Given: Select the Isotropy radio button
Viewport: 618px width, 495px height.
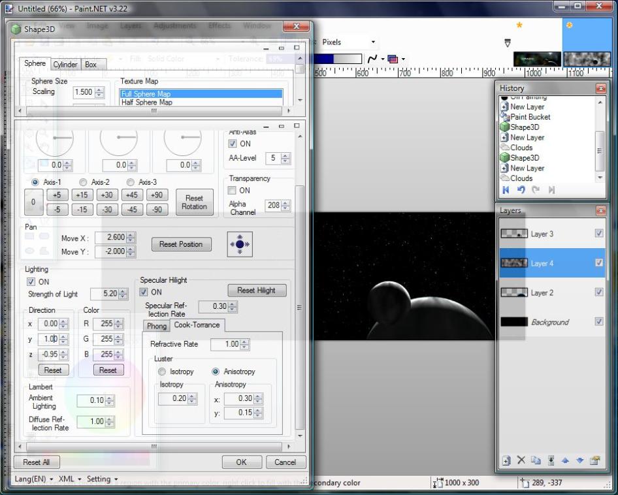Looking at the screenshot, I should 163,372.
